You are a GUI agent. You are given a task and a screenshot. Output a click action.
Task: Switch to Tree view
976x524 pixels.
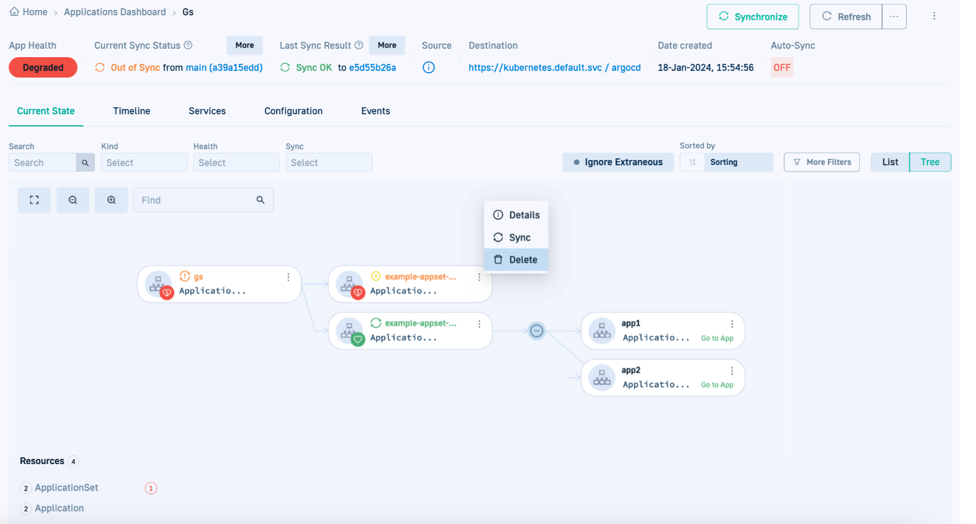tap(930, 162)
